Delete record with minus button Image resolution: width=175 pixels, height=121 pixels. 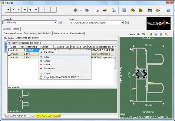36,10
